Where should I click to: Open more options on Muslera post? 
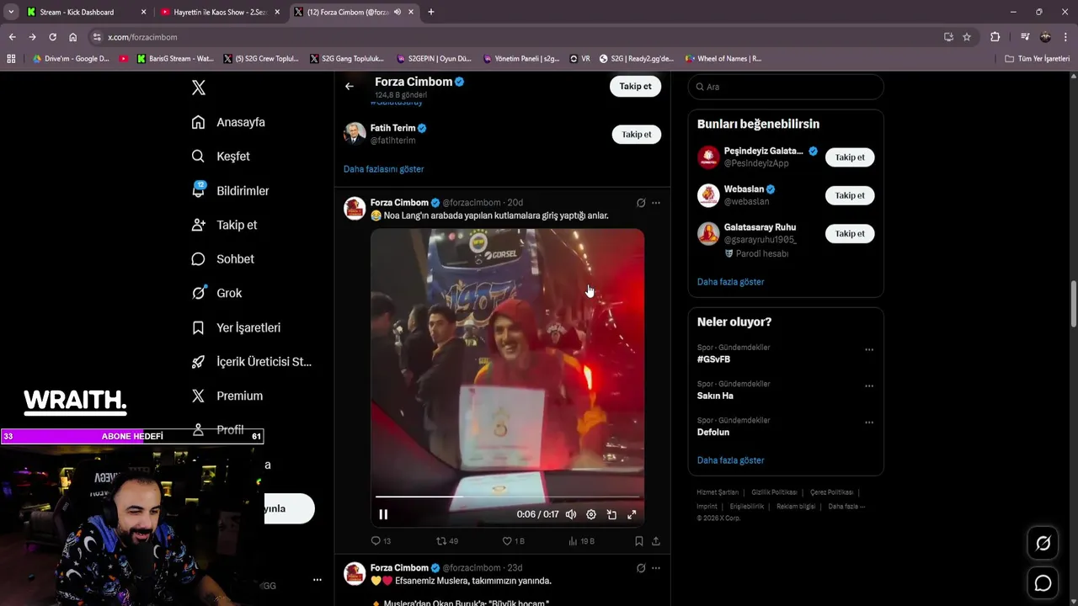pos(656,568)
